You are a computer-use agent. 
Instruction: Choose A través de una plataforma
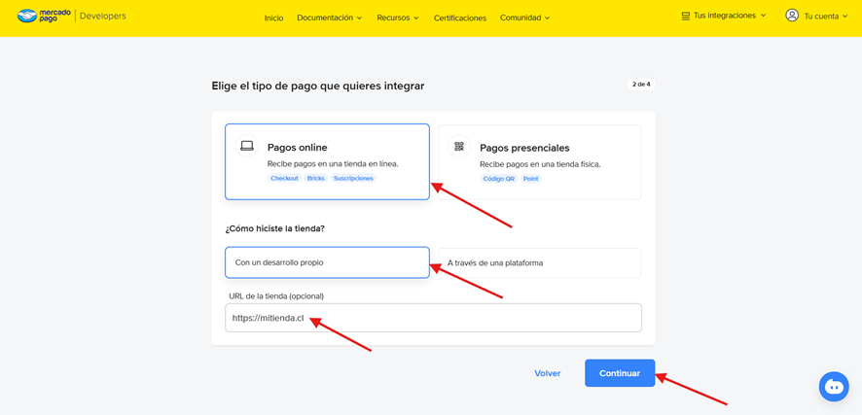tap(539, 262)
